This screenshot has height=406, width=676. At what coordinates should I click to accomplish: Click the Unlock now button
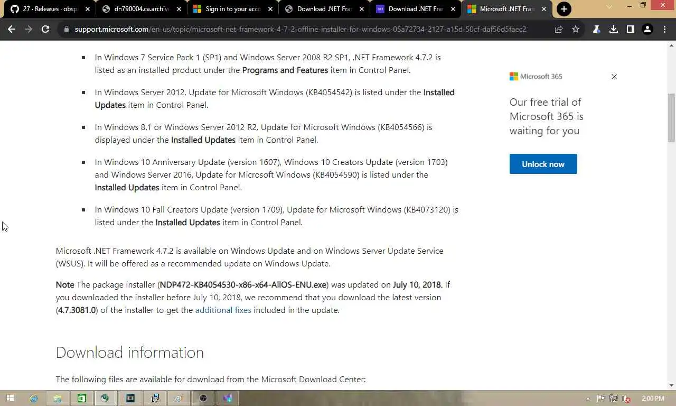pos(543,164)
